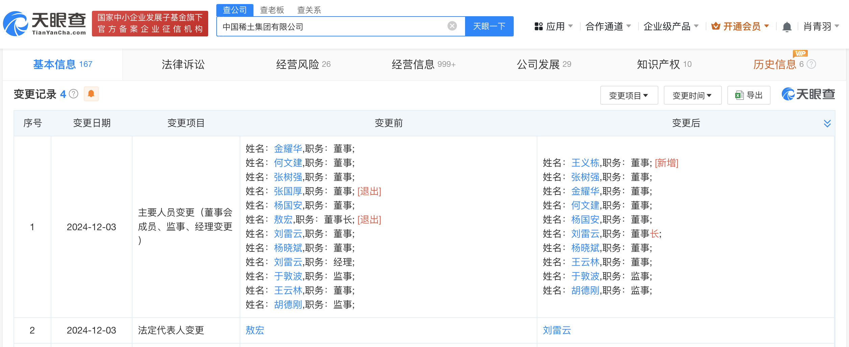Click help icon beside 历史信息 tab
The height and width of the screenshot is (347, 849).
(811, 64)
